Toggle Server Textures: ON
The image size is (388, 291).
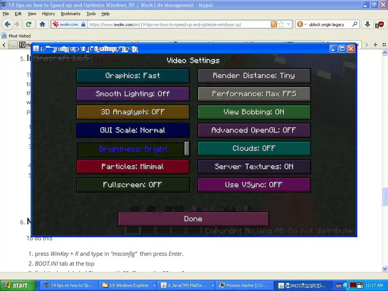coord(254,167)
